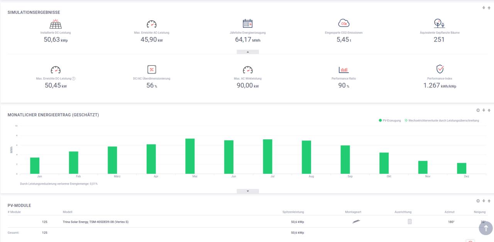This screenshot has height=242, width=494.
Task: Click the Jul bar in monthly chart
Action: click(268, 157)
